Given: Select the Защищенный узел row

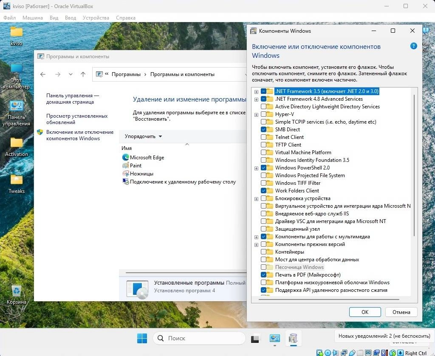Looking at the screenshot, I should tap(297, 229).
